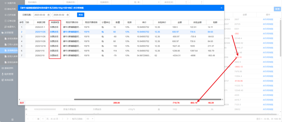Click the end date field 2026-03-02
This screenshot has width=282, height=122.
point(61,15)
